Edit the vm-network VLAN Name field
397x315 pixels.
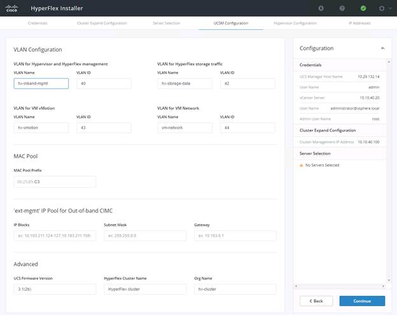(x=185, y=128)
